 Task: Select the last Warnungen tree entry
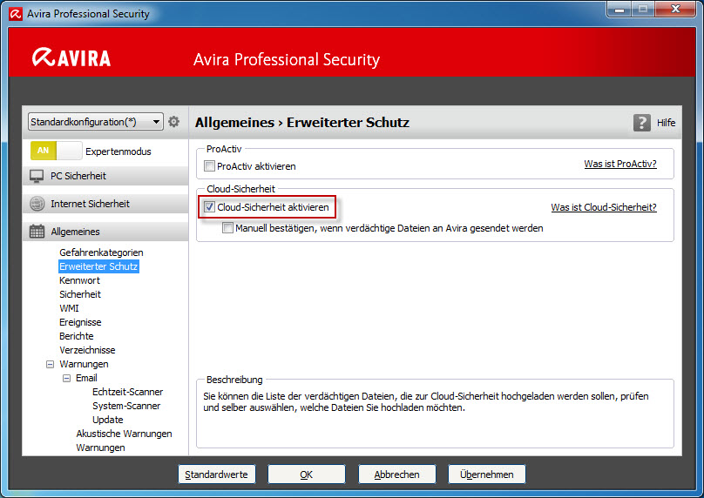(100, 448)
